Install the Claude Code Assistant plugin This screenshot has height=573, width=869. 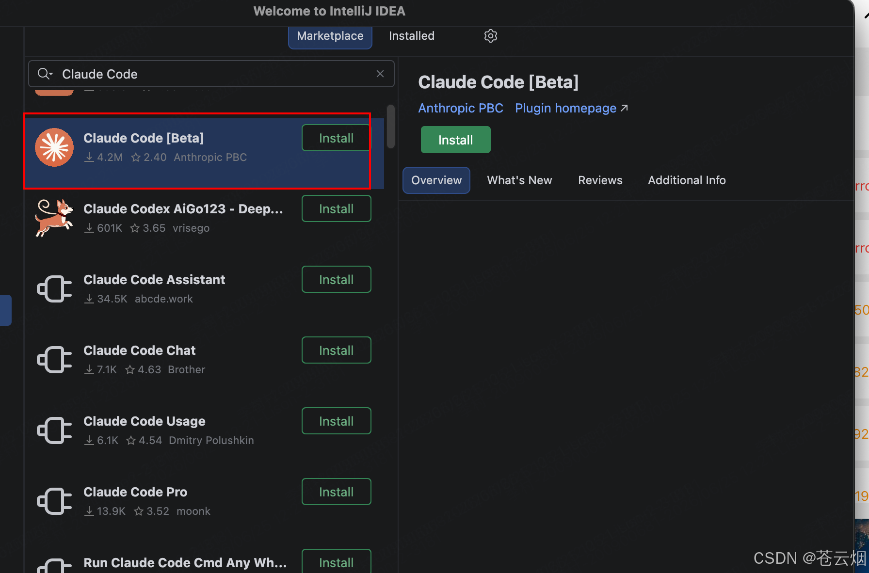pos(337,280)
